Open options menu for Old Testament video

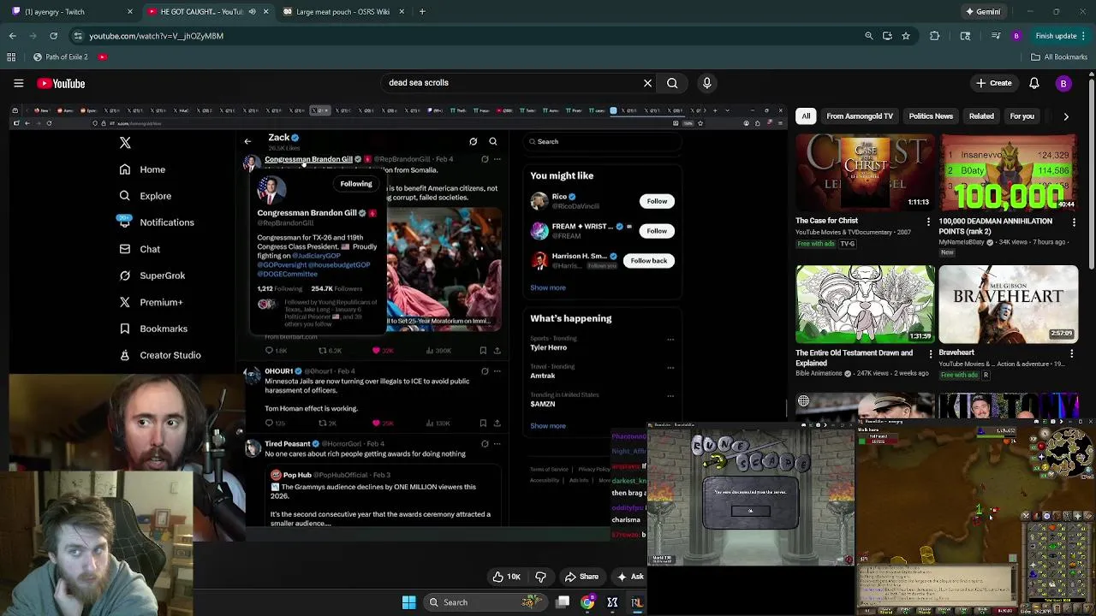tap(930, 353)
